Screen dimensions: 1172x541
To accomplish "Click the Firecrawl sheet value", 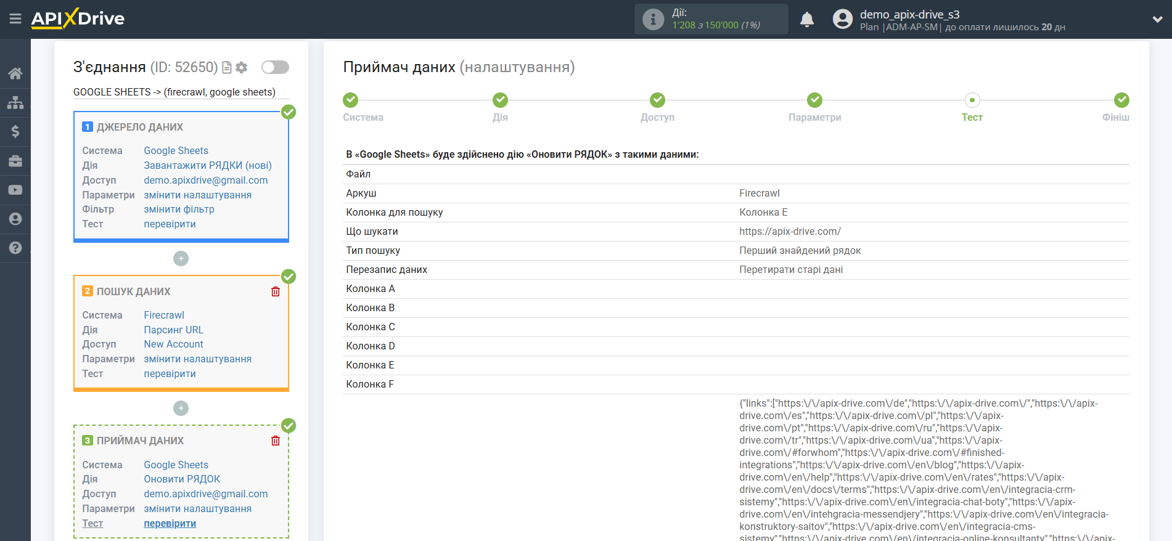I will [x=759, y=193].
